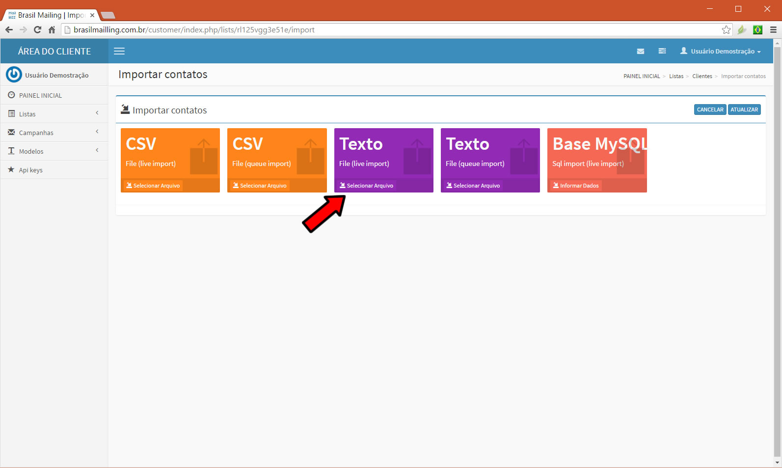Close the Brasil Mailing browser tab

point(92,15)
